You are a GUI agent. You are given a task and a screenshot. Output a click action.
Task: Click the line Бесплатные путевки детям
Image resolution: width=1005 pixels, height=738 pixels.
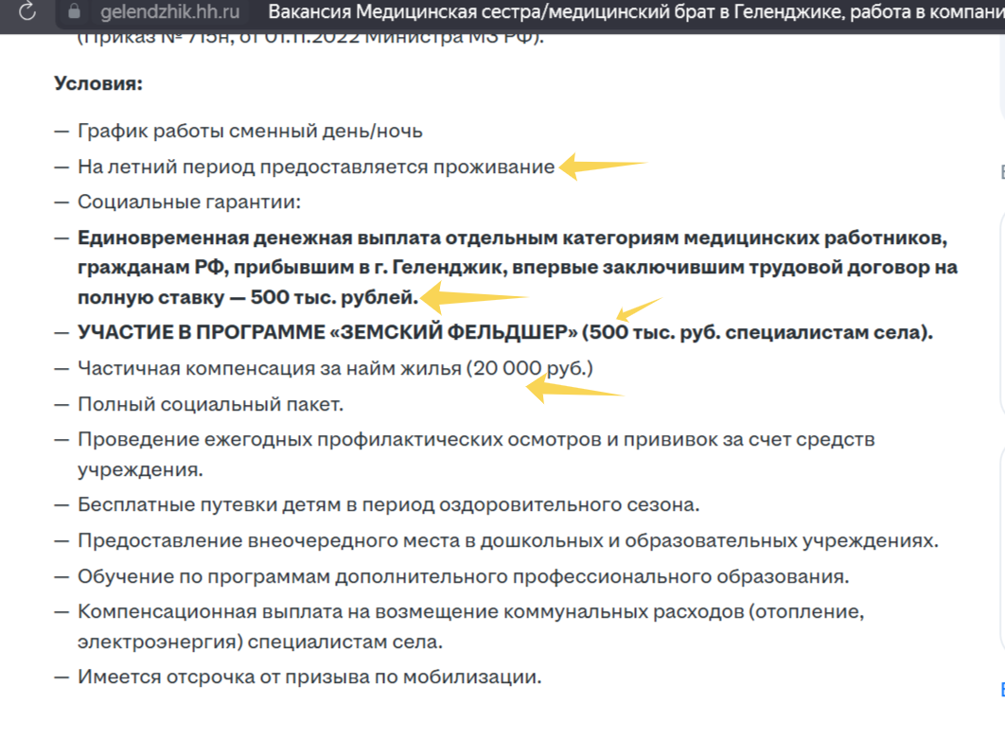[x=388, y=505]
